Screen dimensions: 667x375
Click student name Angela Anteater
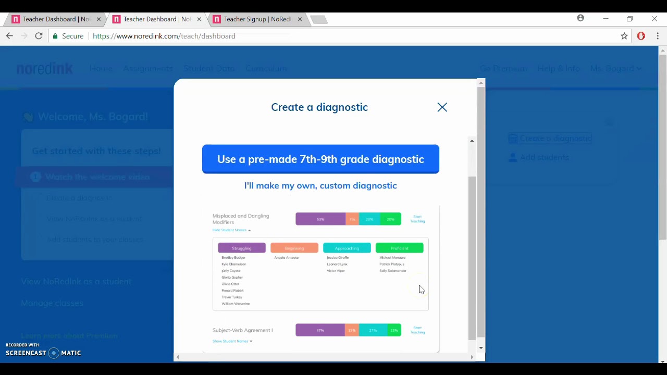287,257
